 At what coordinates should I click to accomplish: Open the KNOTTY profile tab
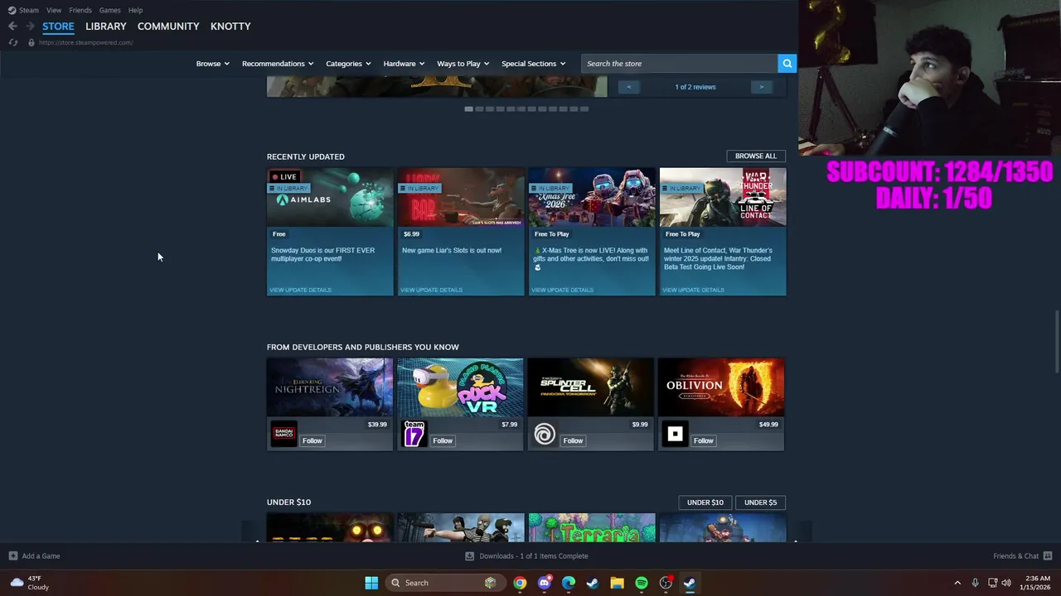pos(230,26)
